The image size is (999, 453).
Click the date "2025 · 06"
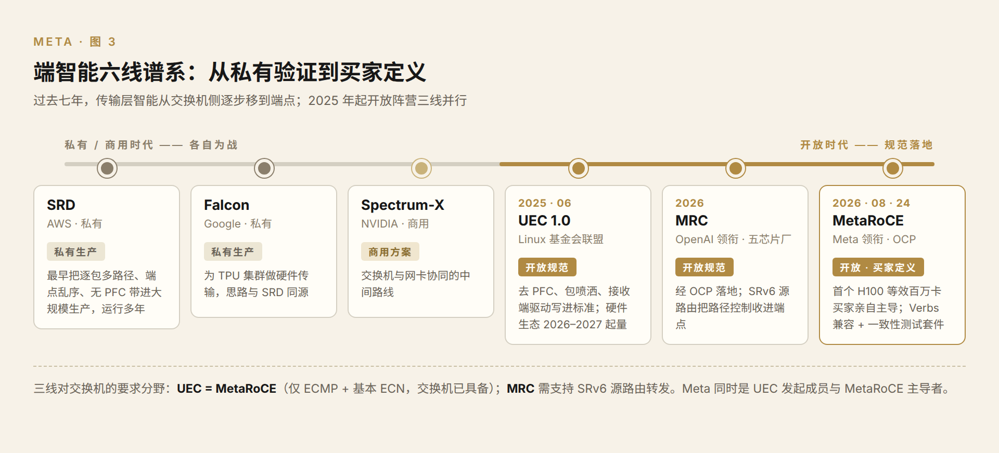pos(545,203)
